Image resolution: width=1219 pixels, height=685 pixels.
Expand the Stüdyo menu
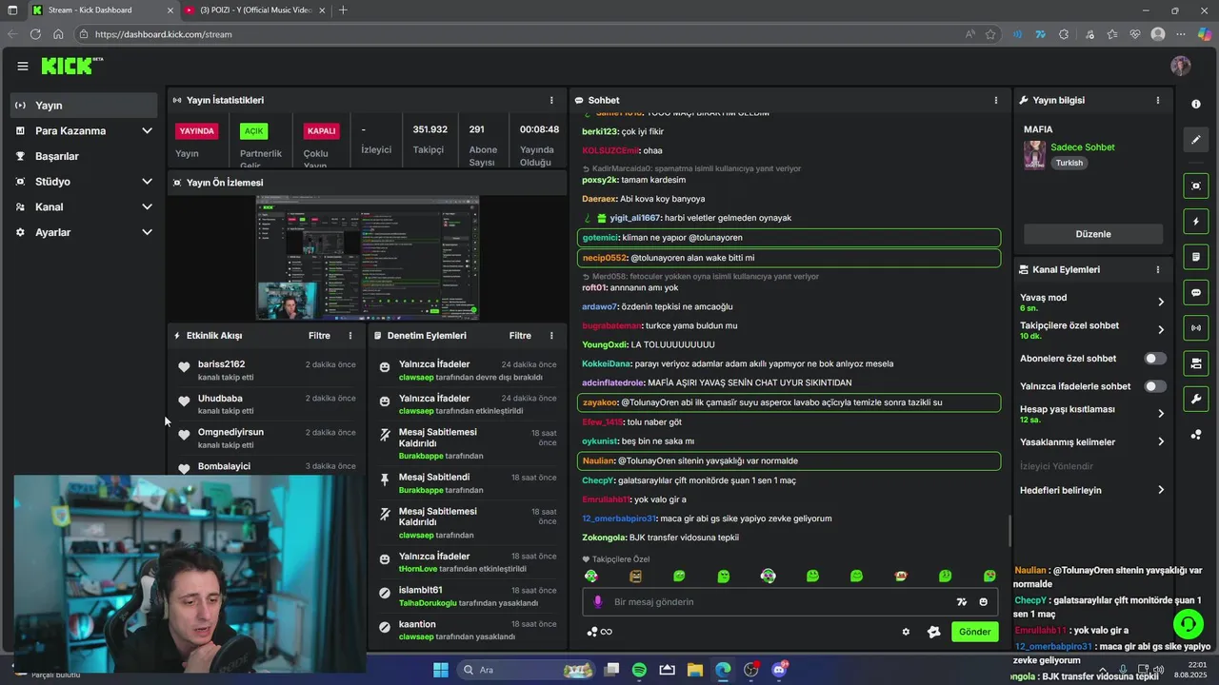coord(85,182)
